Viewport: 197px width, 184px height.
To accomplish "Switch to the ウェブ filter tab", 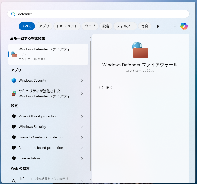I will coord(90,26).
